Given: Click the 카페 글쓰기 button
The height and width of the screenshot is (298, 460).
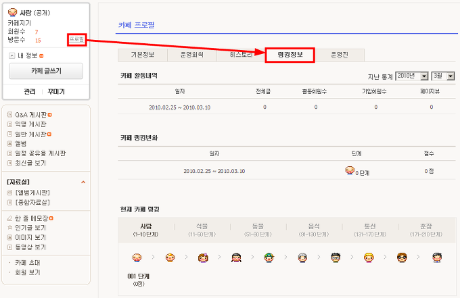Looking at the screenshot, I should point(46,71).
